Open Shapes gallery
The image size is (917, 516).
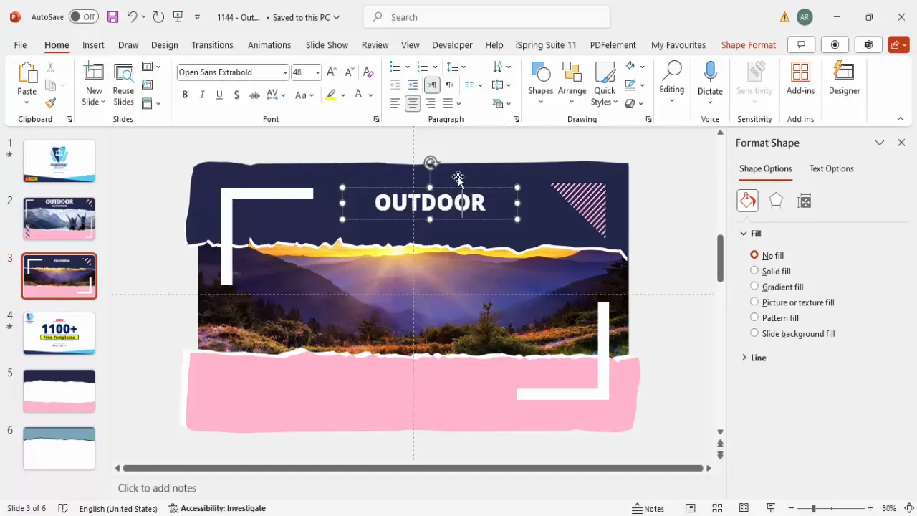tap(540, 83)
